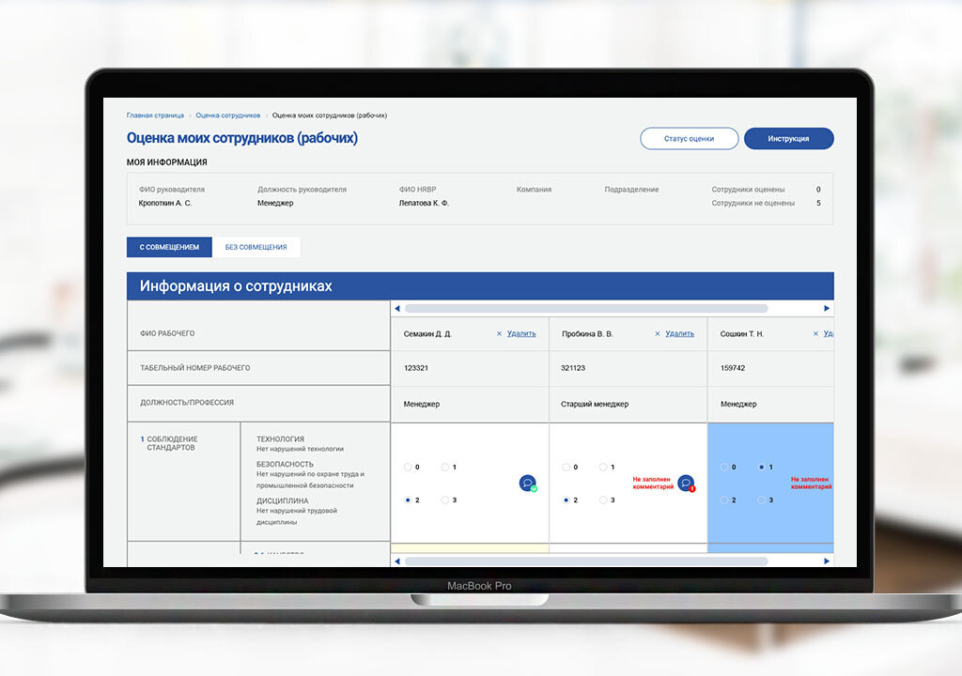Click position cell Старший менеджер

tap(595, 405)
